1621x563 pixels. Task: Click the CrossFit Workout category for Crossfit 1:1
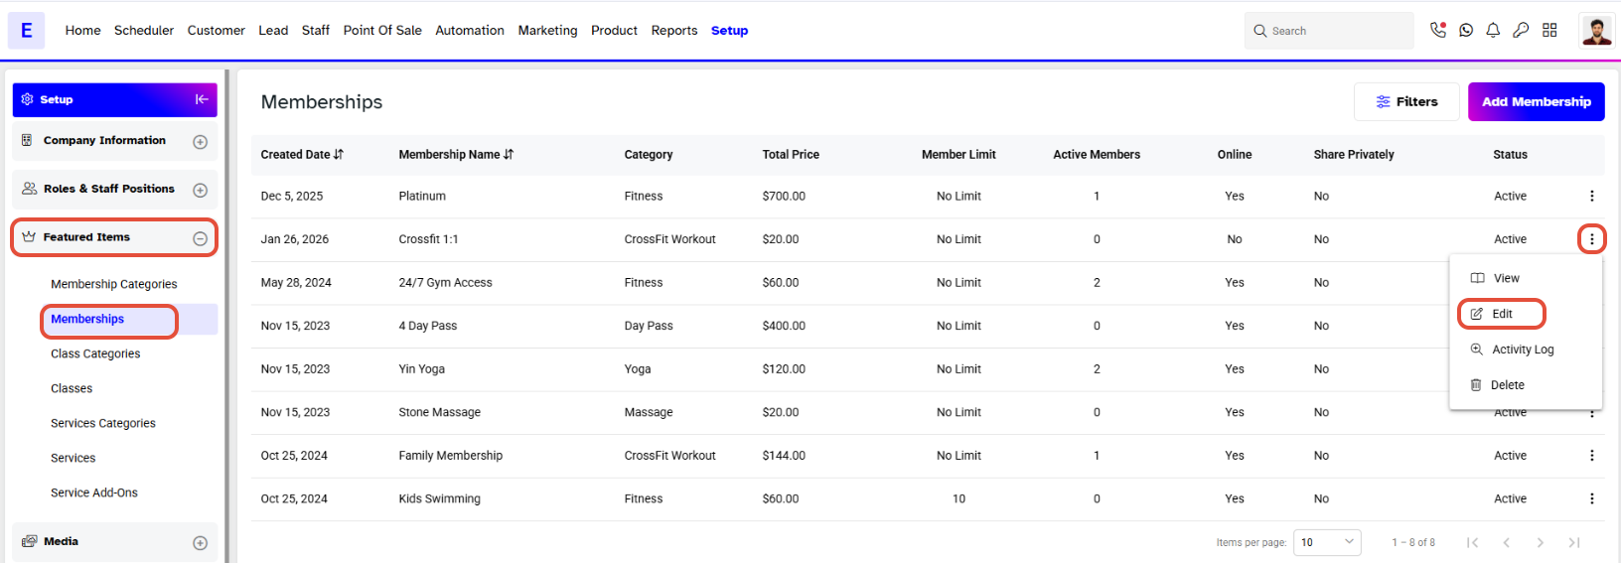coord(670,239)
